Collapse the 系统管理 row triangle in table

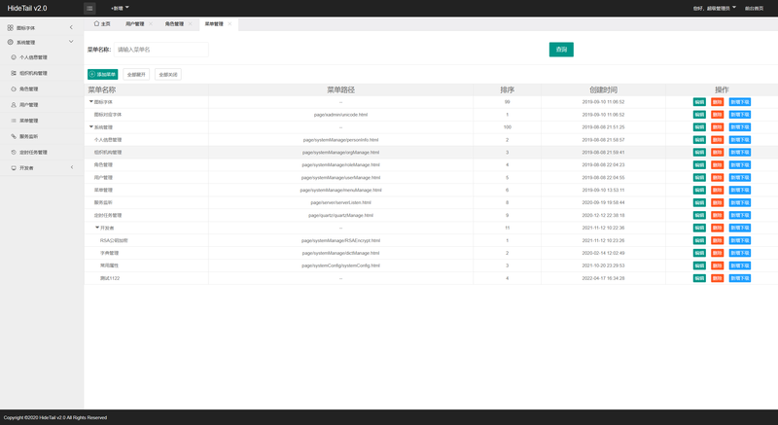(91, 127)
